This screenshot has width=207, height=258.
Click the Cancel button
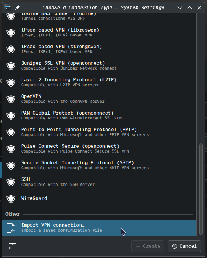[x=184, y=246]
